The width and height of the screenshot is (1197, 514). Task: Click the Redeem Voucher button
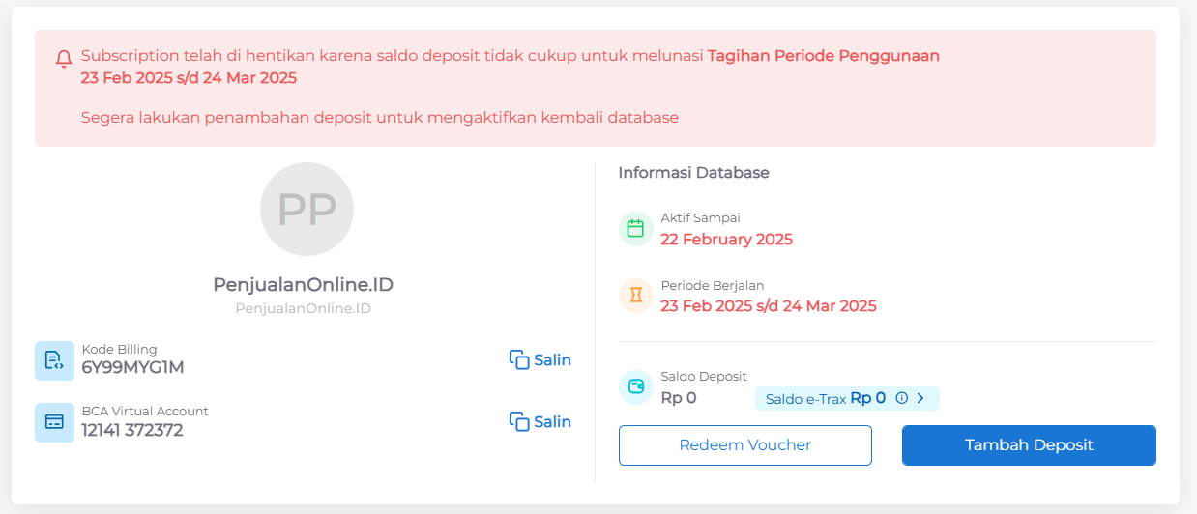tap(745, 445)
